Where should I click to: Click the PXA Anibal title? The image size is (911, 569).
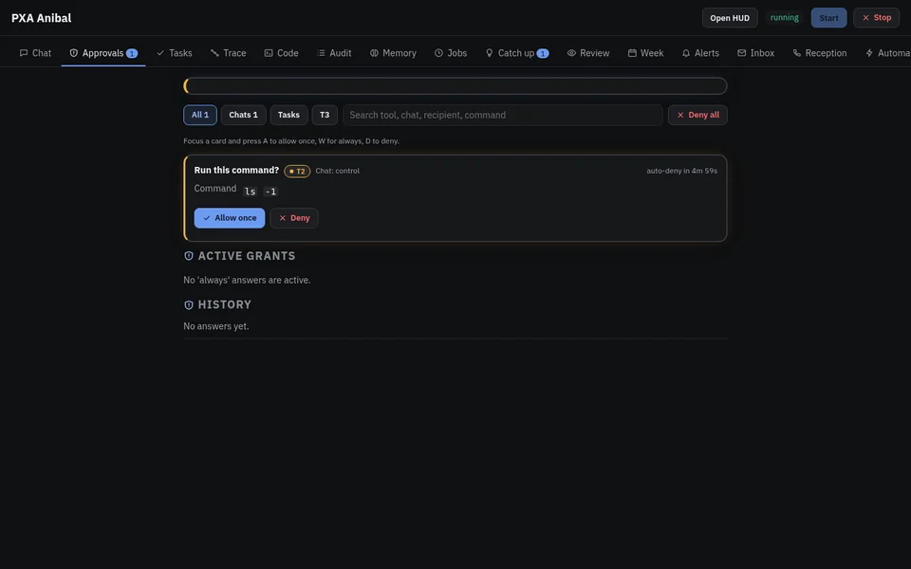41,18
